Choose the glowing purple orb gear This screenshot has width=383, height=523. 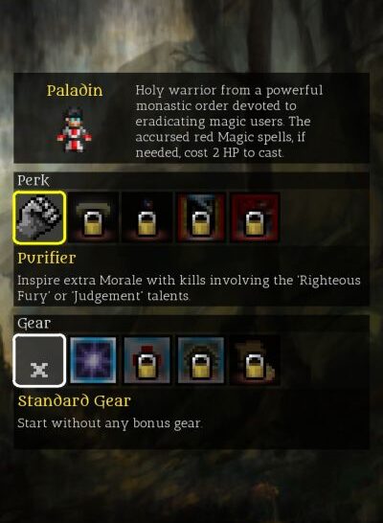click(93, 360)
